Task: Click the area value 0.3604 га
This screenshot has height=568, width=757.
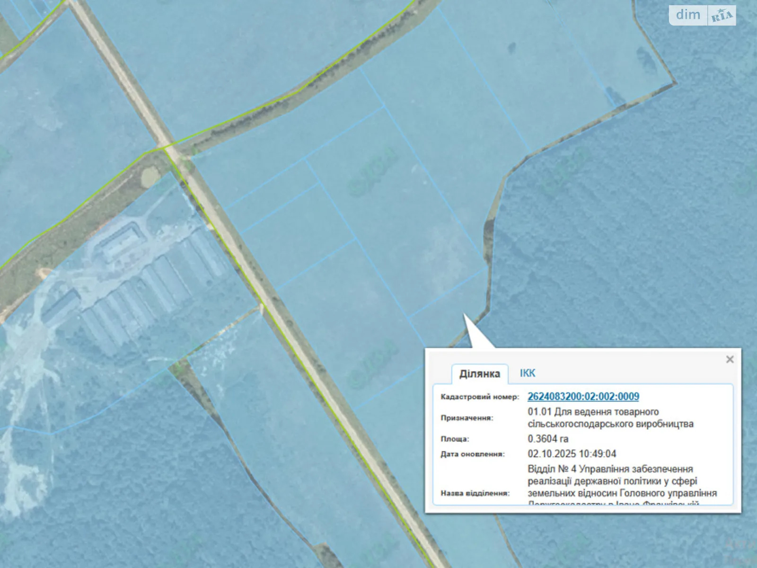Action: click(x=548, y=439)
